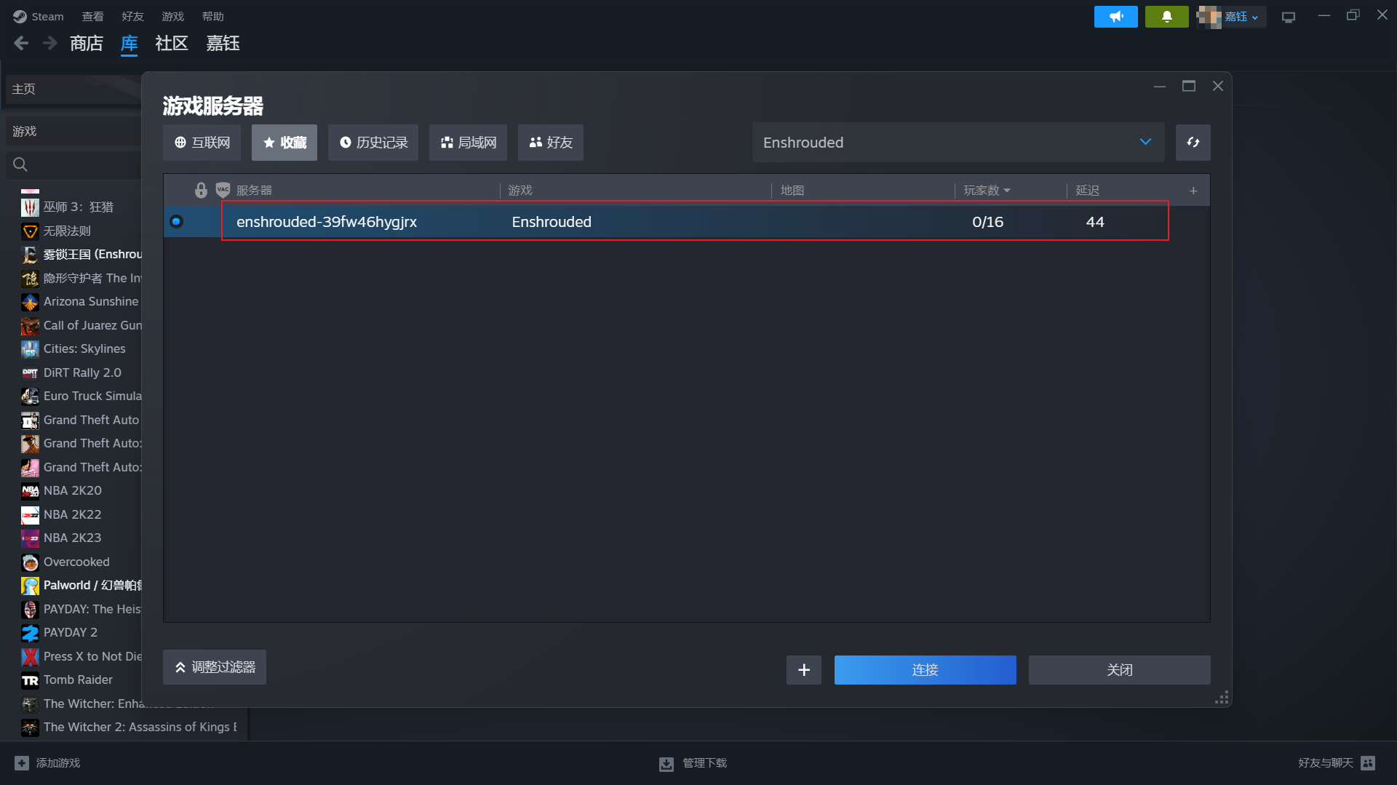Open the 游戏 menu in menu bar
This screenshot has height=785, width=1397.
tap(172, 16)
